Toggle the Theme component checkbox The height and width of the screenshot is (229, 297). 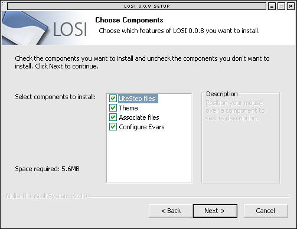113,107
